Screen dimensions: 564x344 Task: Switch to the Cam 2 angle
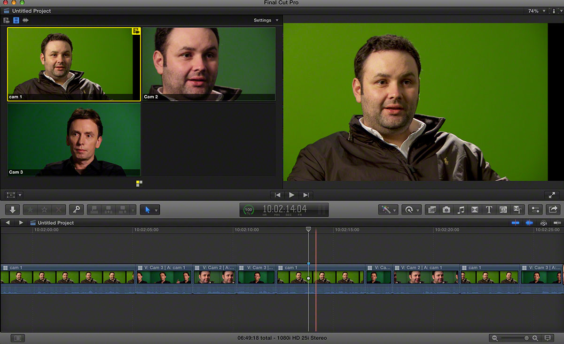(209, 64)
